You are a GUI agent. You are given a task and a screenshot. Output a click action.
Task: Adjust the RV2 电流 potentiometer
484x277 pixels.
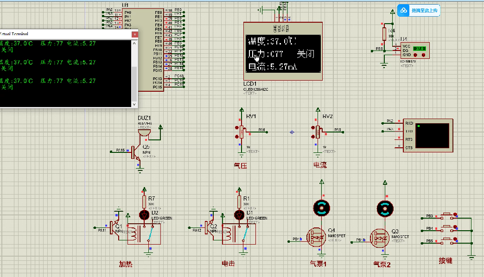click(x=318, y=132)
